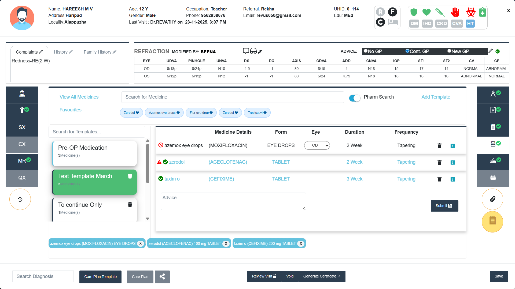The image size is (515, 289).
Task: Click the Submit button
Action: point(444,206)
